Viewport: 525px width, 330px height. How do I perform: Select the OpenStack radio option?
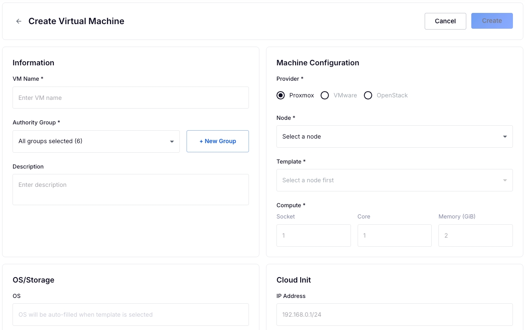(x=368, y=95)
